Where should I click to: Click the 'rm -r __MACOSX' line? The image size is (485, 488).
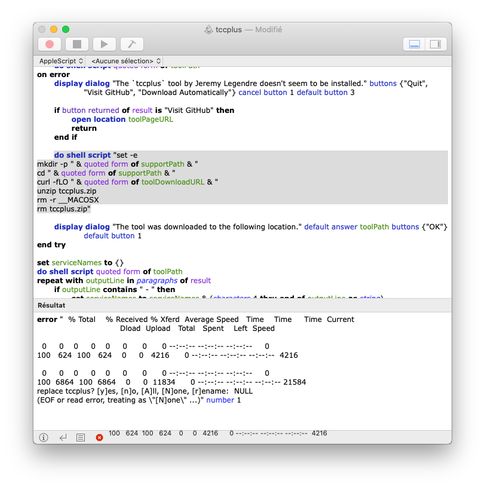68,200
